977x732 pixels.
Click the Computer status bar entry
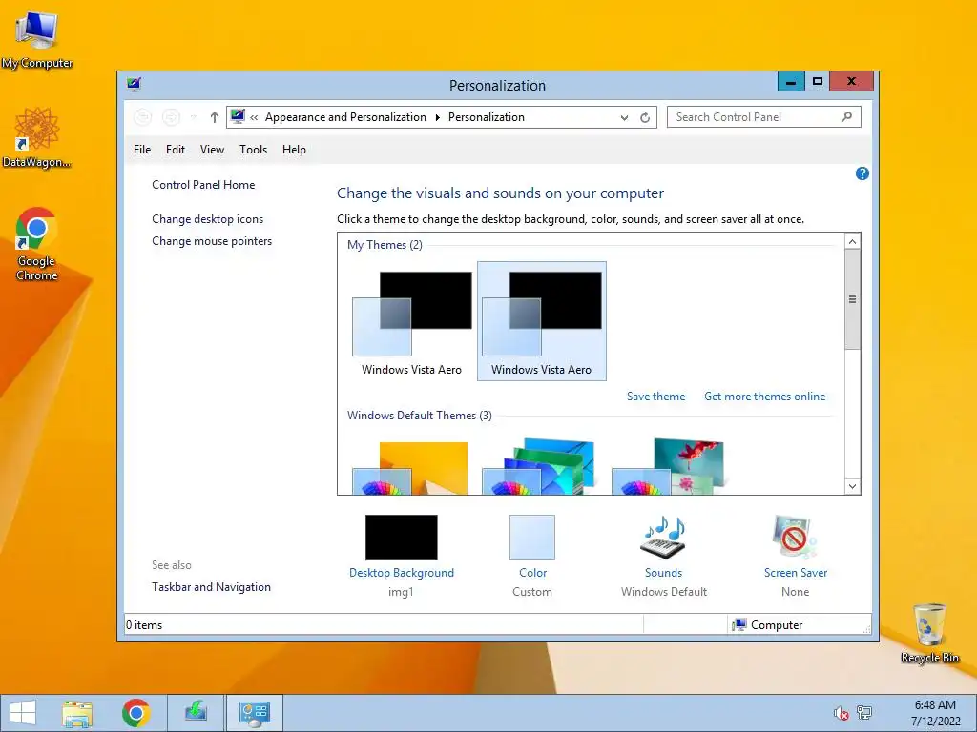pyautogui.click(x=768, y=625)
